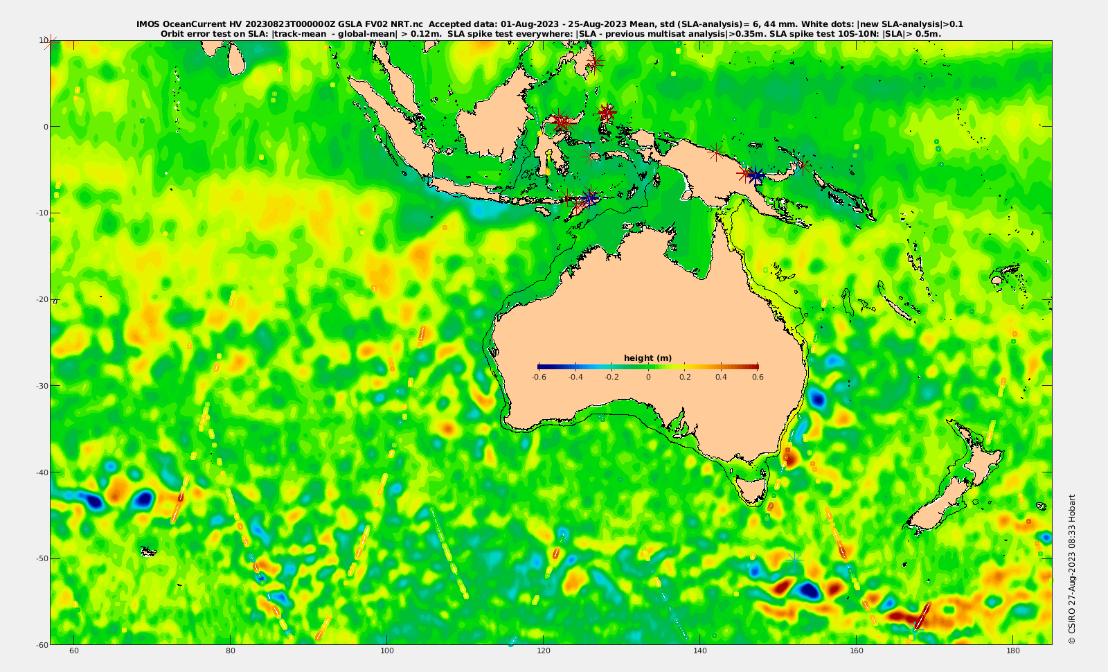Click blue asterisk marker near Timor
Screen dimensions: 1108x672
tap(589, 198)
